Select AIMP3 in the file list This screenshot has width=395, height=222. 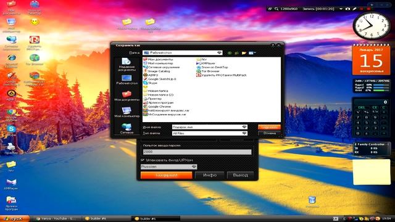point(151,75)
